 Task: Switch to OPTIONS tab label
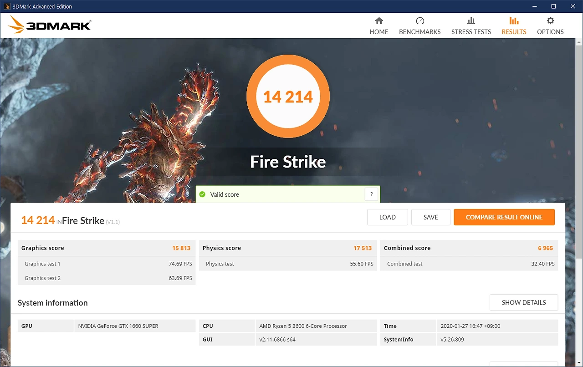click(550, 32)
